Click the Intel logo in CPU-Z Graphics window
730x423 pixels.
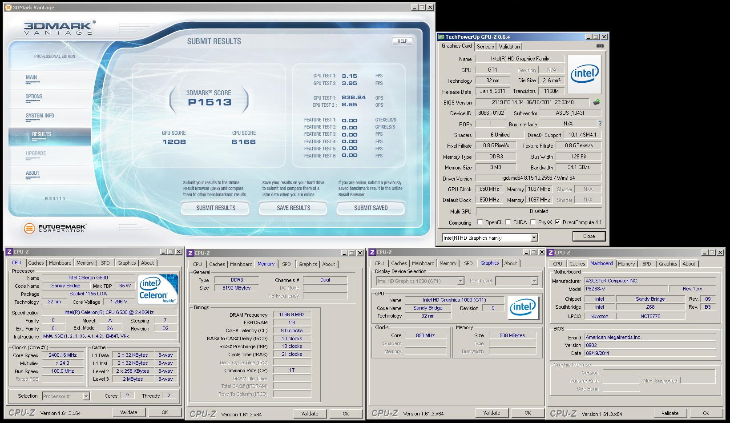pos(523,308)
